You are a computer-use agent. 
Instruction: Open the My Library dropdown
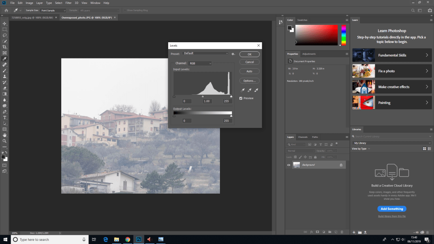pyautogui.click(x=392, y=143)
